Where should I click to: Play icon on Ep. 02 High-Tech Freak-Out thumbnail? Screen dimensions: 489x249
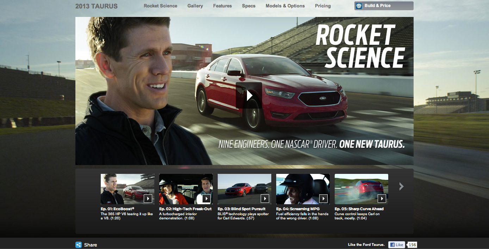tap(206, 199)
